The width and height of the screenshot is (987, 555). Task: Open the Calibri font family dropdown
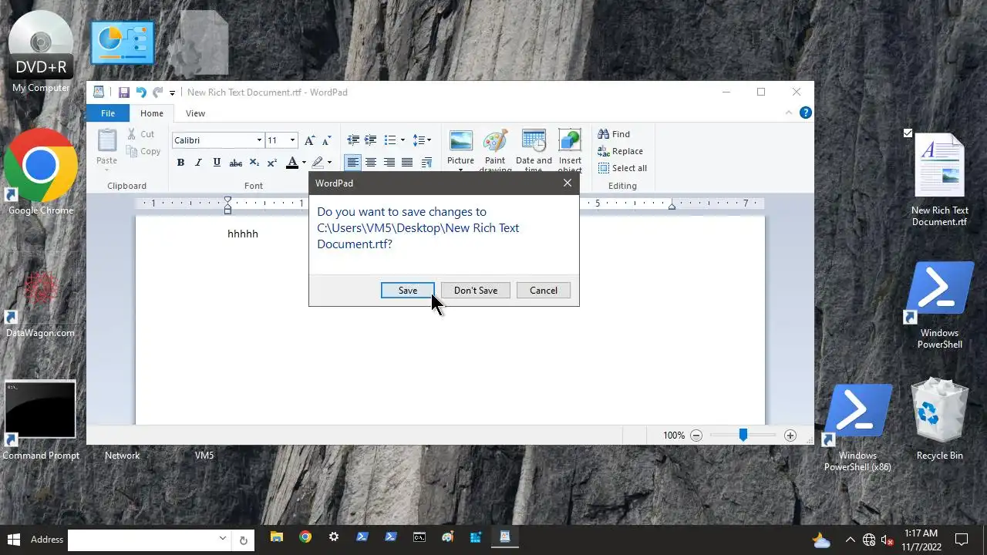click(x=259, y=140)
